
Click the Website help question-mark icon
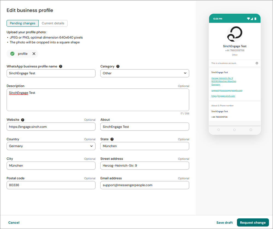23,120
